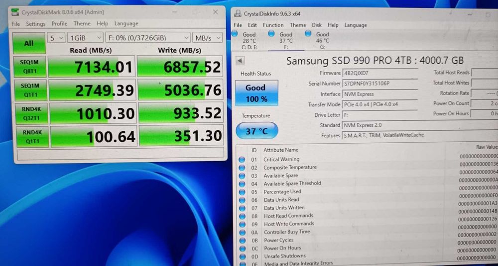Click status dot for Host Write Commands
The image size is (498, 266).
243,224
